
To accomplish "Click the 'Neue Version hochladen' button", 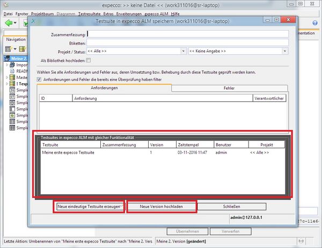I will click(162, 206).
